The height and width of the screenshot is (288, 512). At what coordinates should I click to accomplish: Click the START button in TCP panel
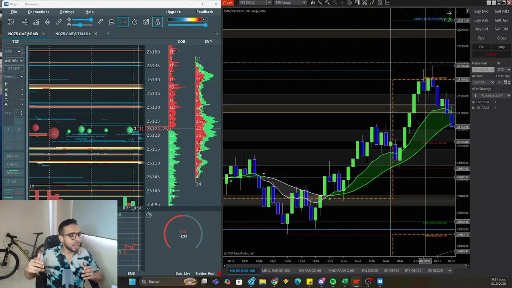pos(13,68)
